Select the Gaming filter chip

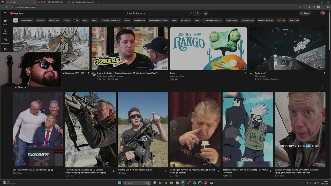coord(67,20)
